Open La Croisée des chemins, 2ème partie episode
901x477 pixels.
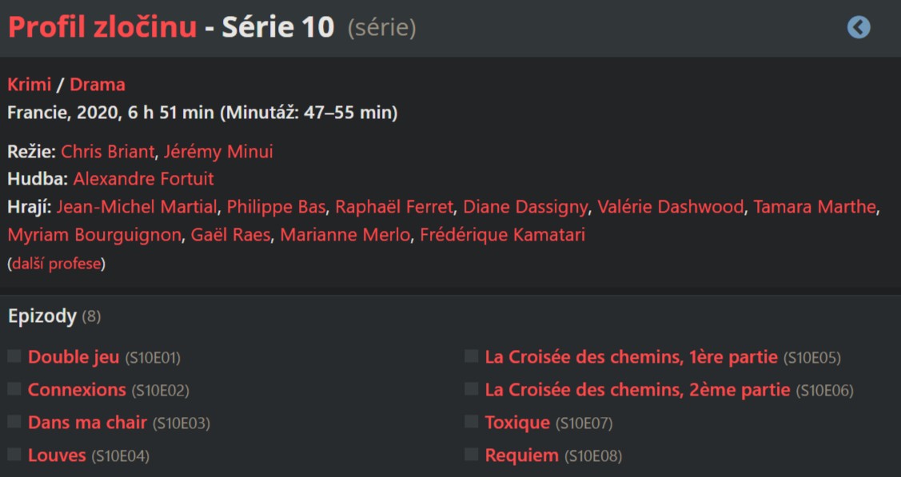coord(637,390)
